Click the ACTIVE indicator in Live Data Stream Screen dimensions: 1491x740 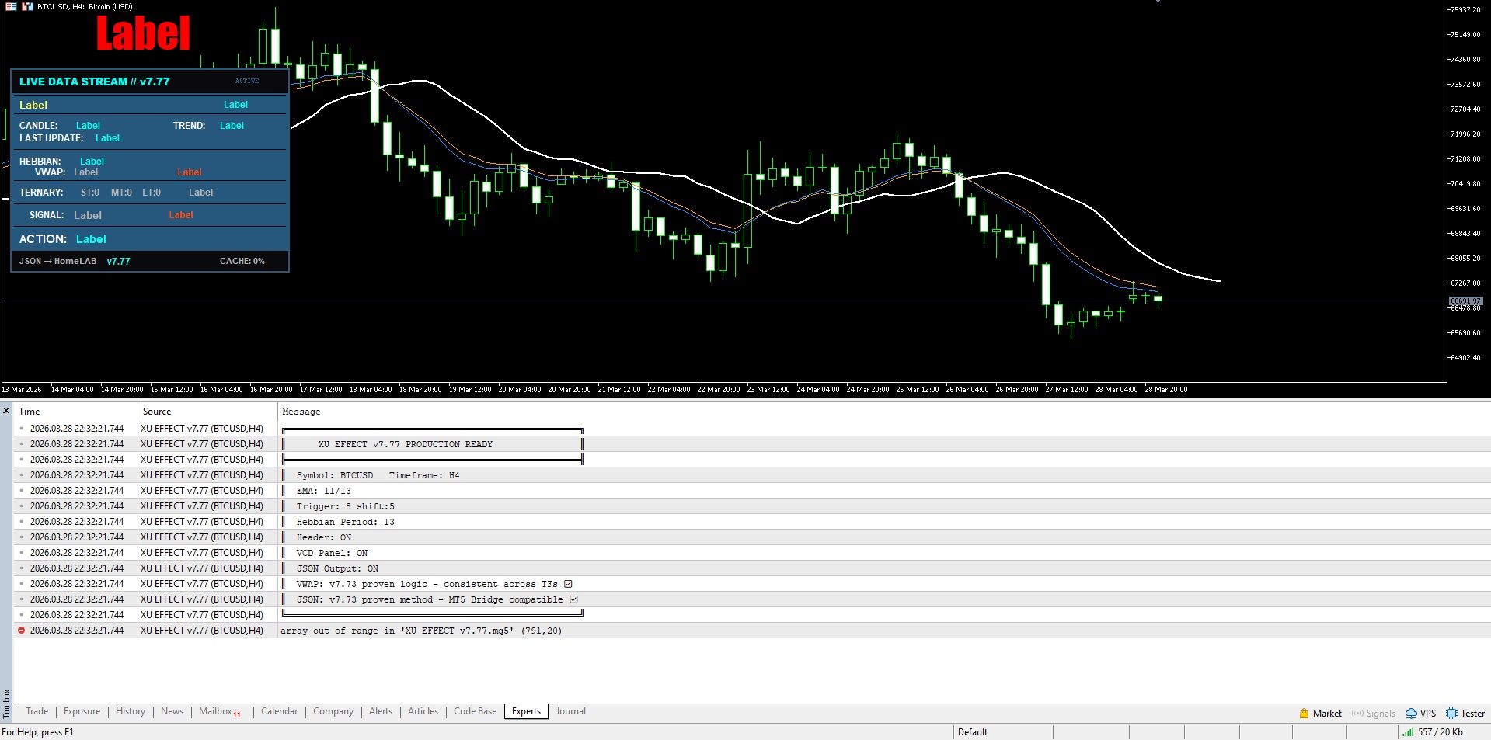pos(247,81)
